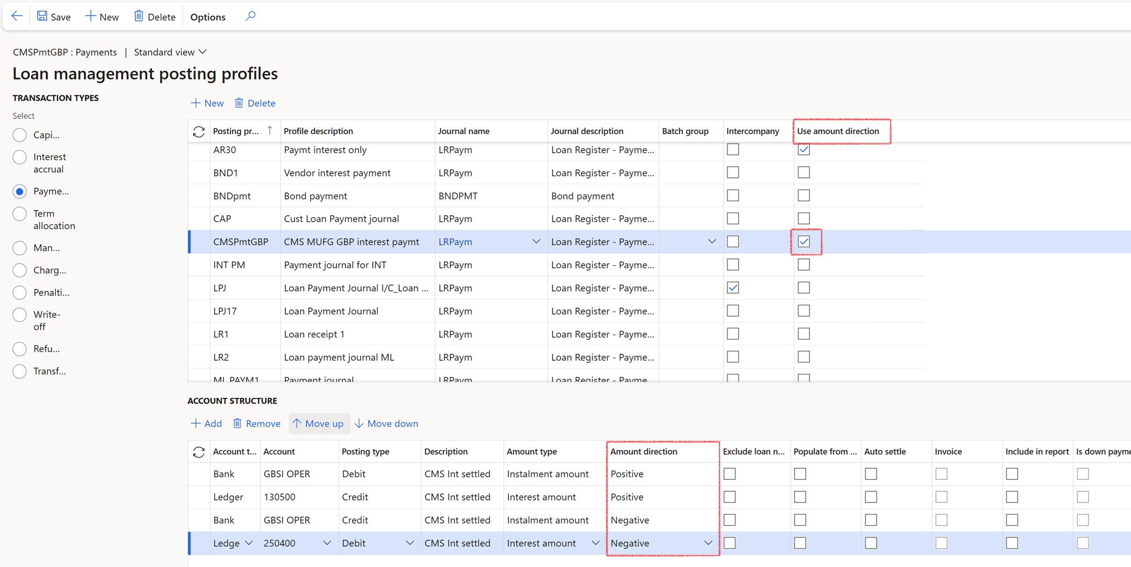Click New in the top action bar
Image resolution: width=1131 pixels, height=567 pixels.
102,17
